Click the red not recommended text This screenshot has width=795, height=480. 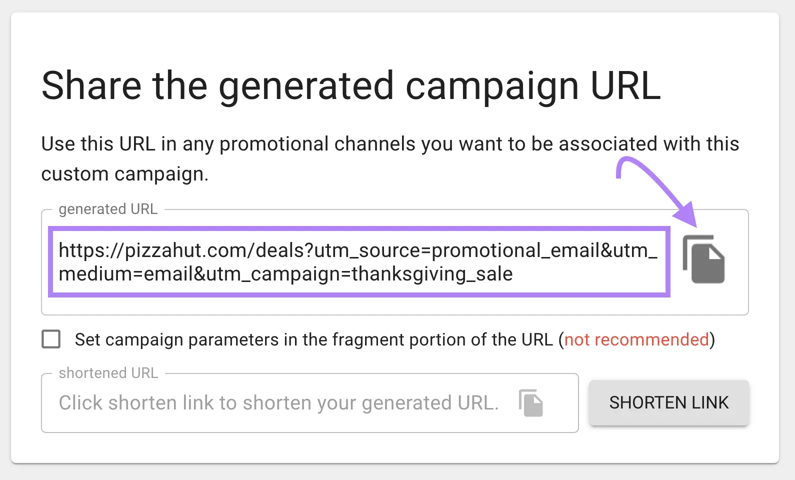point(638,339)
